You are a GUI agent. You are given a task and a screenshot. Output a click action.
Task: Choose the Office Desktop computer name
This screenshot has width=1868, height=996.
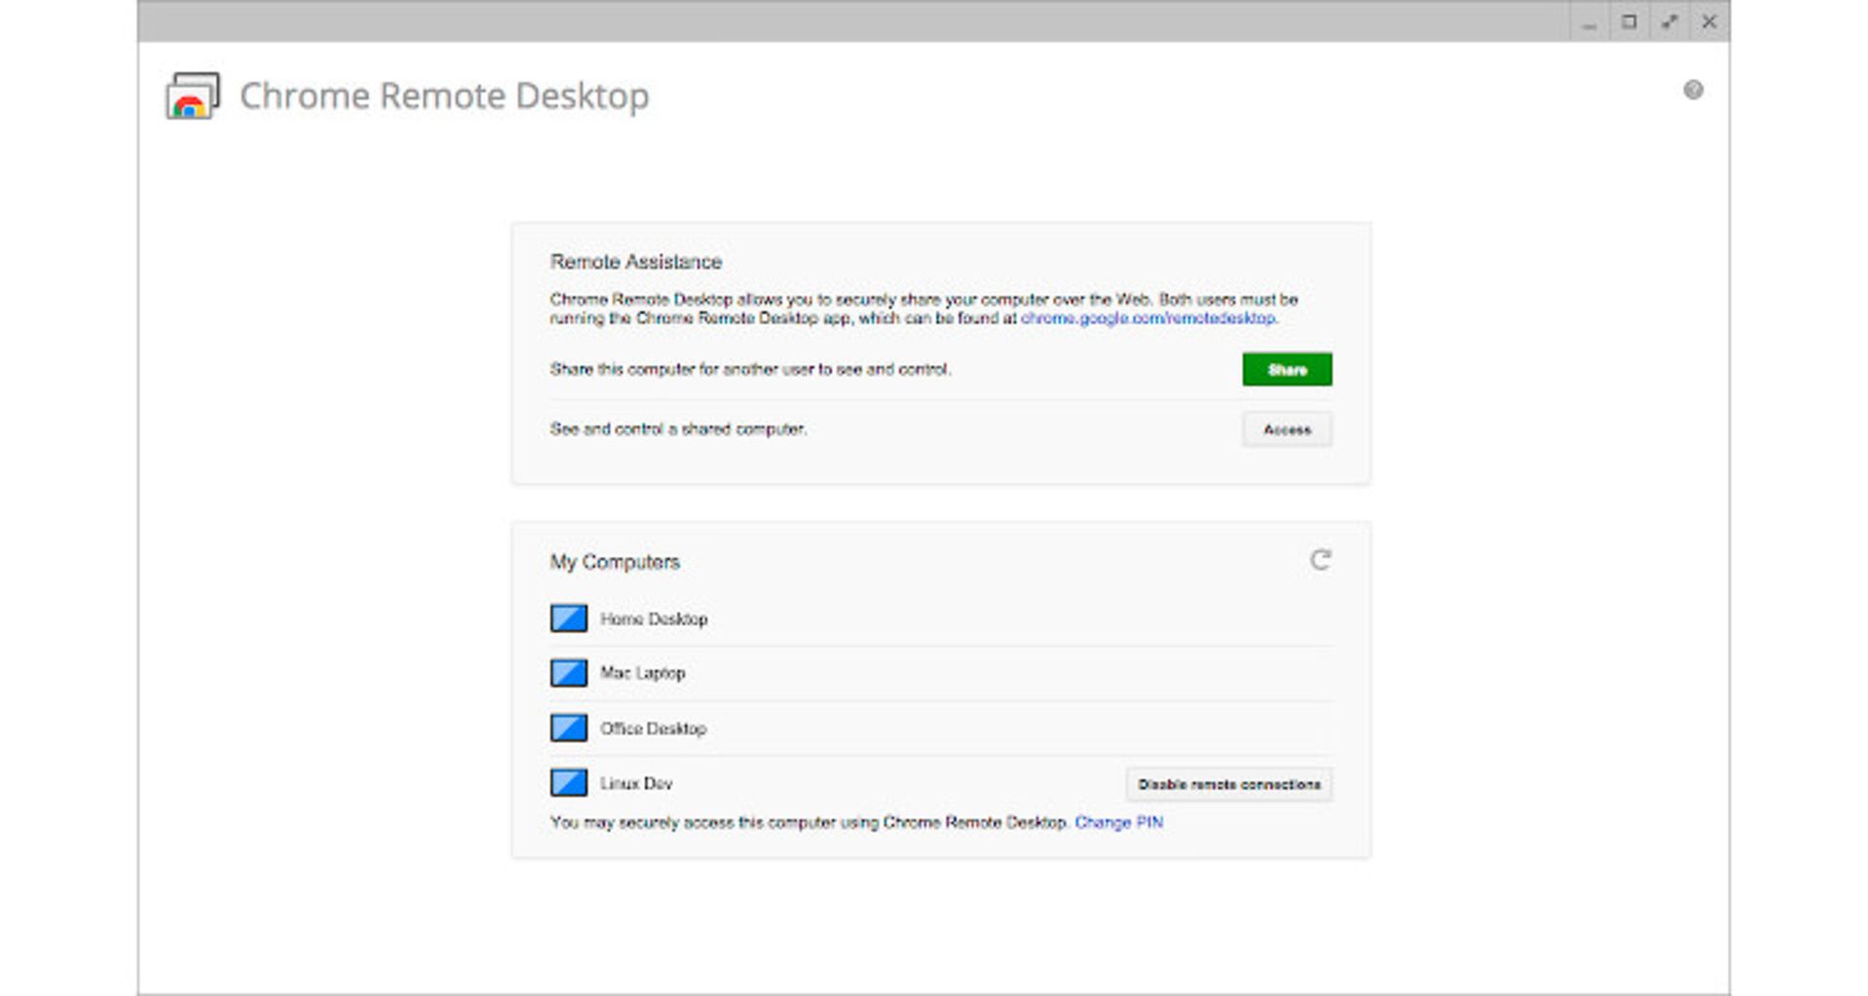(x=653, y=729)
